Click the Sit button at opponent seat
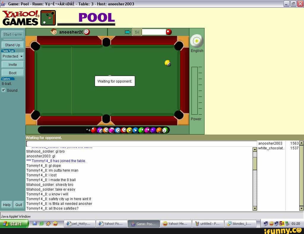This screenshot has width=304, height=234. (137, 32)
